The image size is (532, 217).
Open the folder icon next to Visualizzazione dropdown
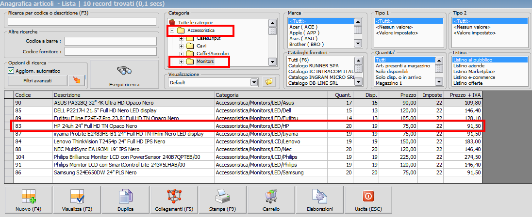pos(269,82)
